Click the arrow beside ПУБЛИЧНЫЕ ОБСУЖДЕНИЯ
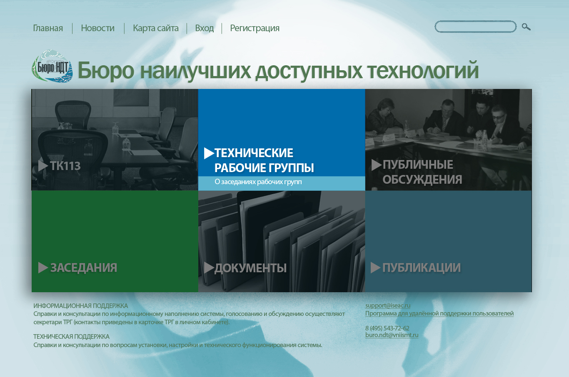 click(x=377, y=165)
